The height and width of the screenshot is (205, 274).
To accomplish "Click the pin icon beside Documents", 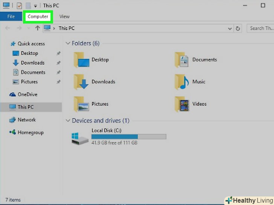I will click(58, 72).
